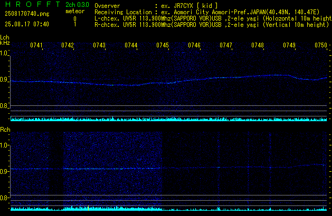
Task: Click the Rch channel label
Action: (x=5, y=130)
